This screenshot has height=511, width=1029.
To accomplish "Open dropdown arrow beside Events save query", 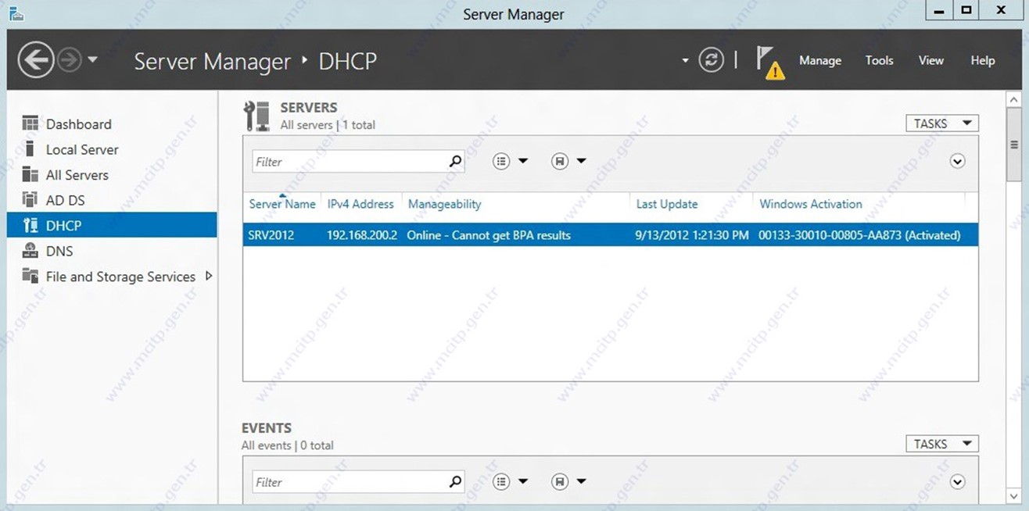I will coord(581,481).
